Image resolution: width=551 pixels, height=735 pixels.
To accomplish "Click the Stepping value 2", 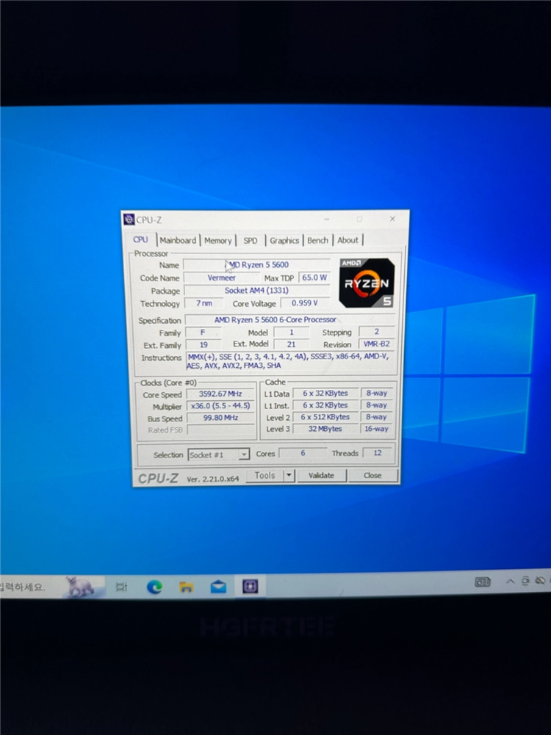I will pyautogui.click(x=377, y=331).
